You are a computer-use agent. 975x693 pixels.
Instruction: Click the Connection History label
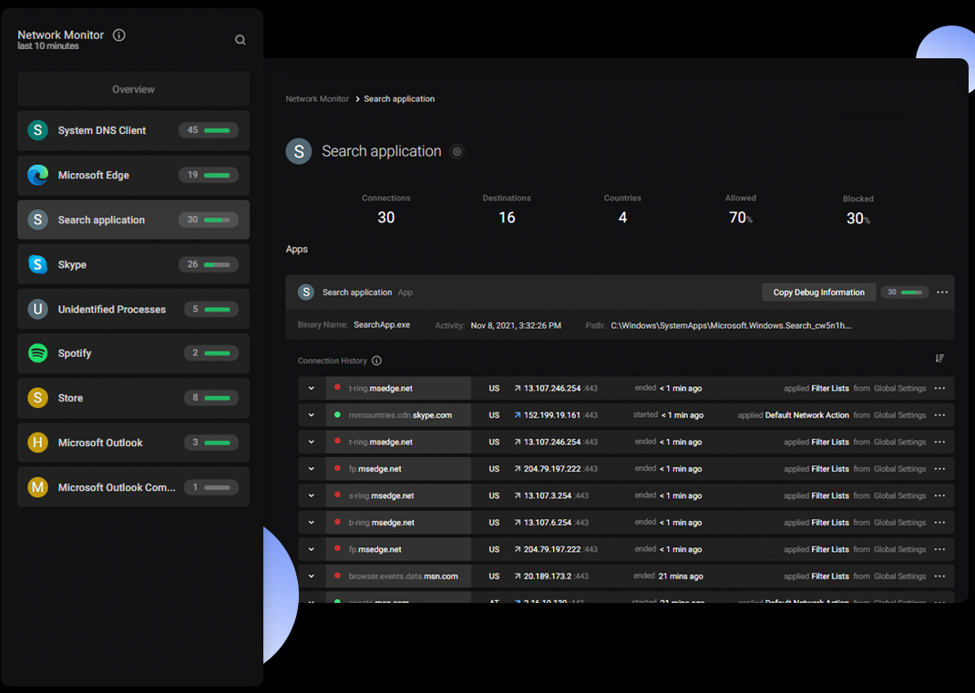[x=332, y=361]
